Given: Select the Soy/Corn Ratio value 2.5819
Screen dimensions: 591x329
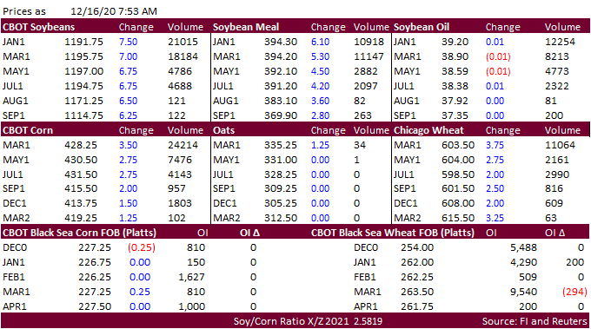Looking at the screenshot, I should [x=368, y=321].
